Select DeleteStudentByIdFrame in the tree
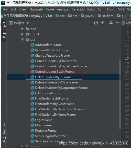This screenshot has height=148, width=131. tap(53, 77)
